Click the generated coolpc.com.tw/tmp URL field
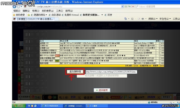 tap(111, 72)
